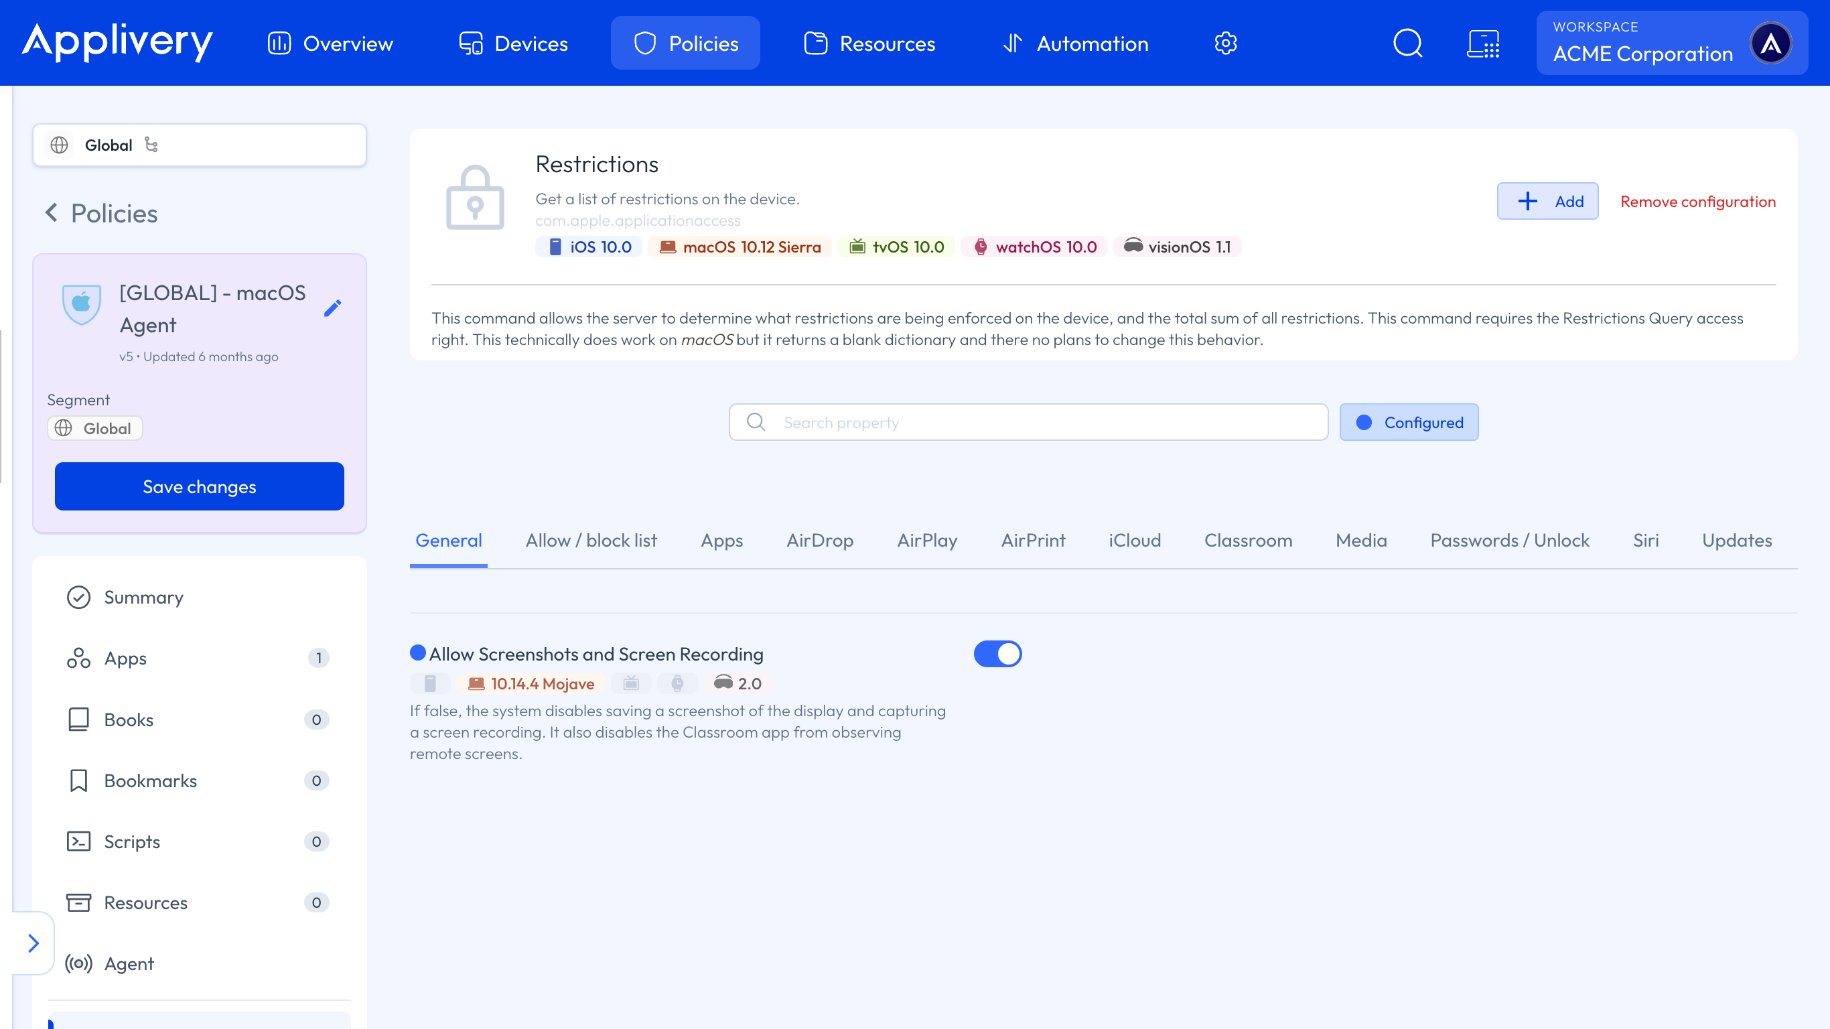Go back using the Policies chevron
Screen dimensions: 1830x1029
tap(52, 212)
